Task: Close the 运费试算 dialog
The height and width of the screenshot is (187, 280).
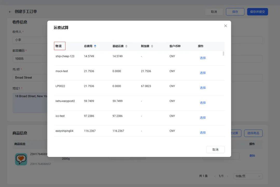Action: tap(225, 25)
